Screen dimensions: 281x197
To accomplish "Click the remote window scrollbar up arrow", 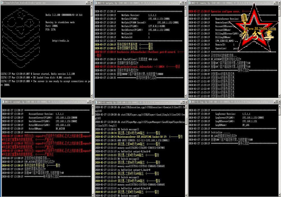I will click(x=279, y=8).
